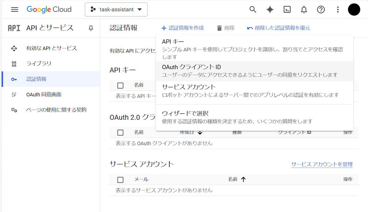Choose サービス アカウント menu entry
This screenshot has width=368, height=212.
point(255,91)
